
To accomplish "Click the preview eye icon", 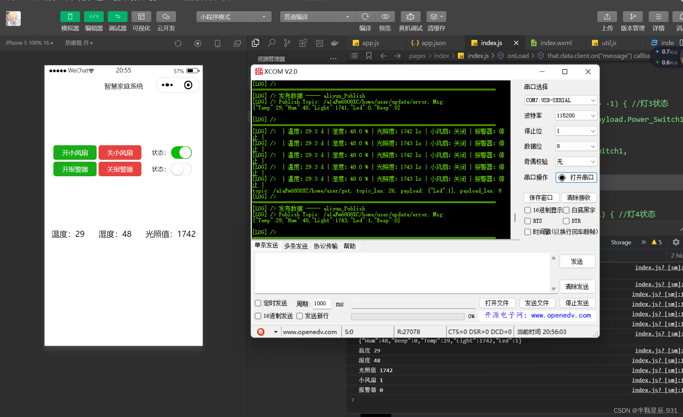I will (385, 17).
